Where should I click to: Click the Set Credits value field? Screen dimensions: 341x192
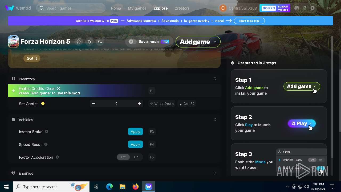pos(116,103)
